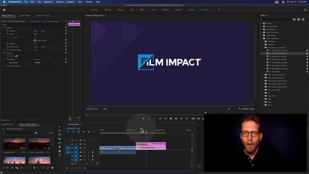Open the File menu
The image size is (309, 174).
tap(26, 2)
